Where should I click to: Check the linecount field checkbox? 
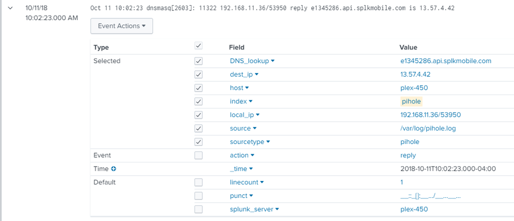(198, 182)
